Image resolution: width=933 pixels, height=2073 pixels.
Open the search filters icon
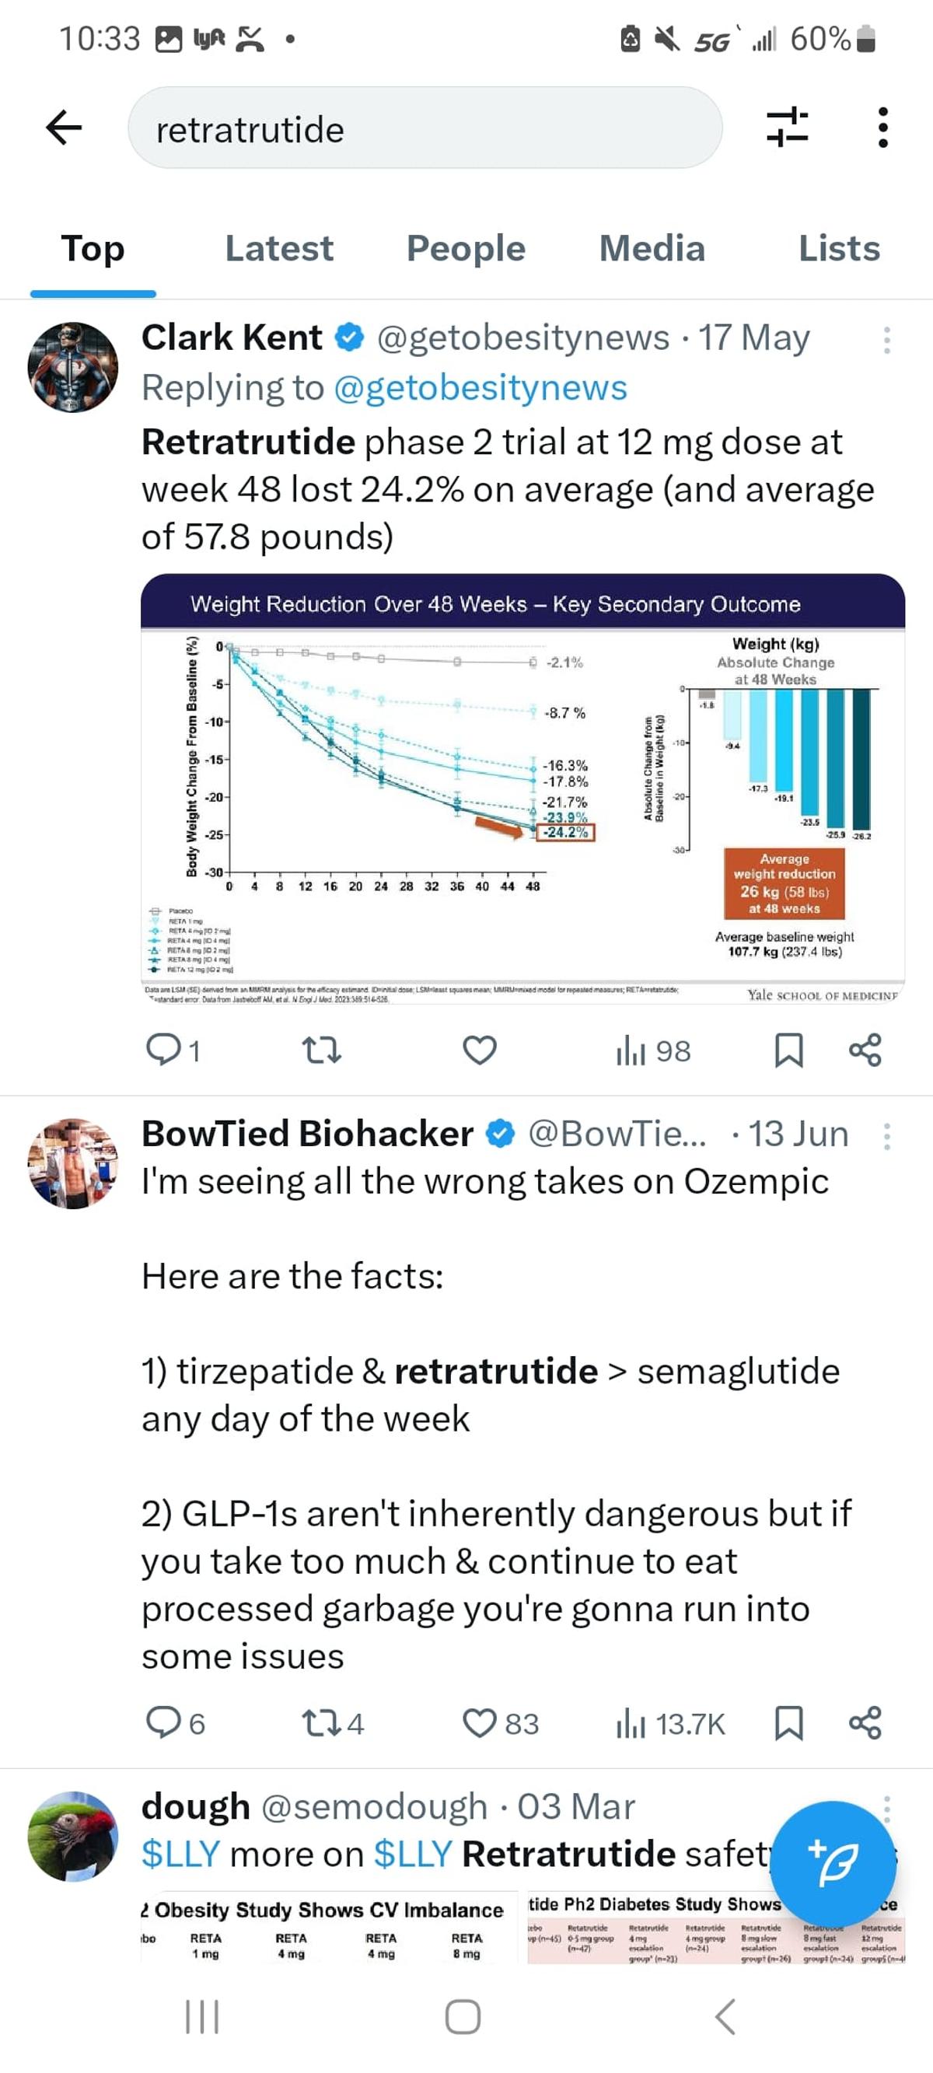coord(787,128)
